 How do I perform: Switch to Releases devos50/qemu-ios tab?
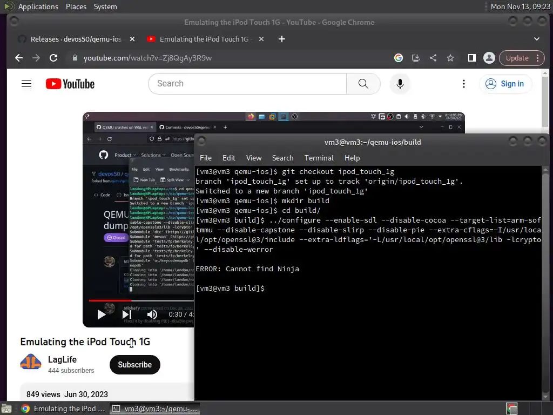(76, 39)
